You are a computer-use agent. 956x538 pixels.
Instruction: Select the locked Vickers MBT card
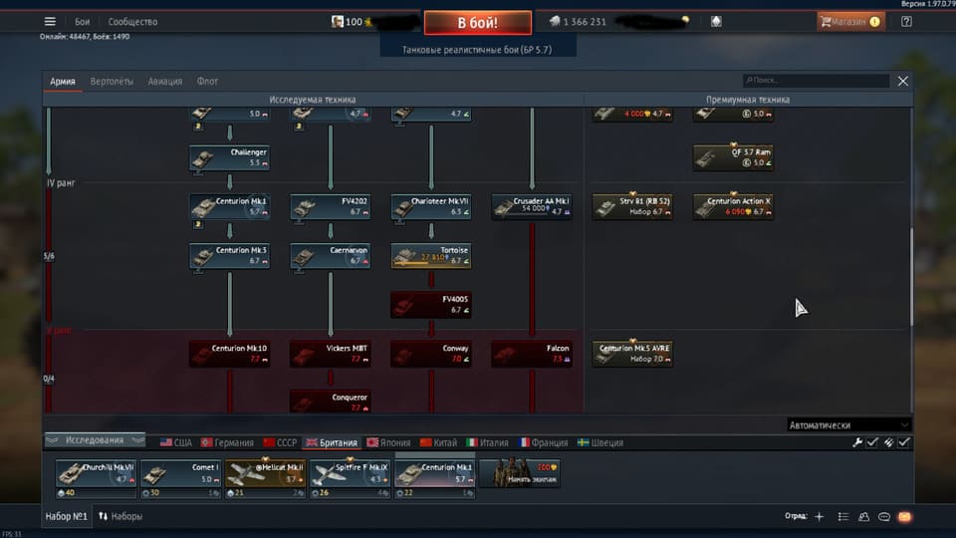tap(331, 354)
